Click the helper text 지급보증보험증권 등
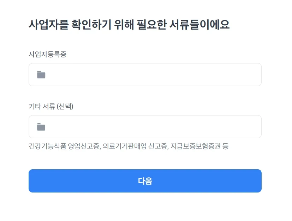292x221 pixels. [x=199, y=146]
